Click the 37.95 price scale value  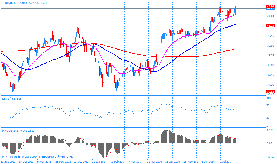pos(270,75)
